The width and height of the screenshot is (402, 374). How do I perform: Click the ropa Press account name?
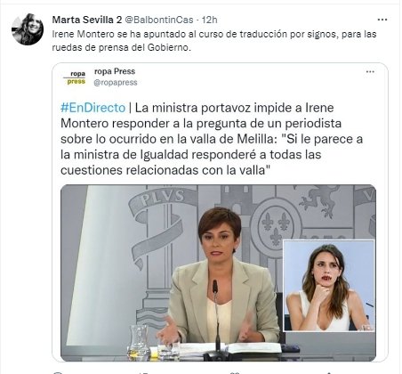point(115,71)
